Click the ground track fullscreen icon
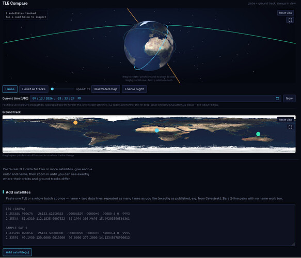This screenshot has height=258, width=301. pos(290,127)
